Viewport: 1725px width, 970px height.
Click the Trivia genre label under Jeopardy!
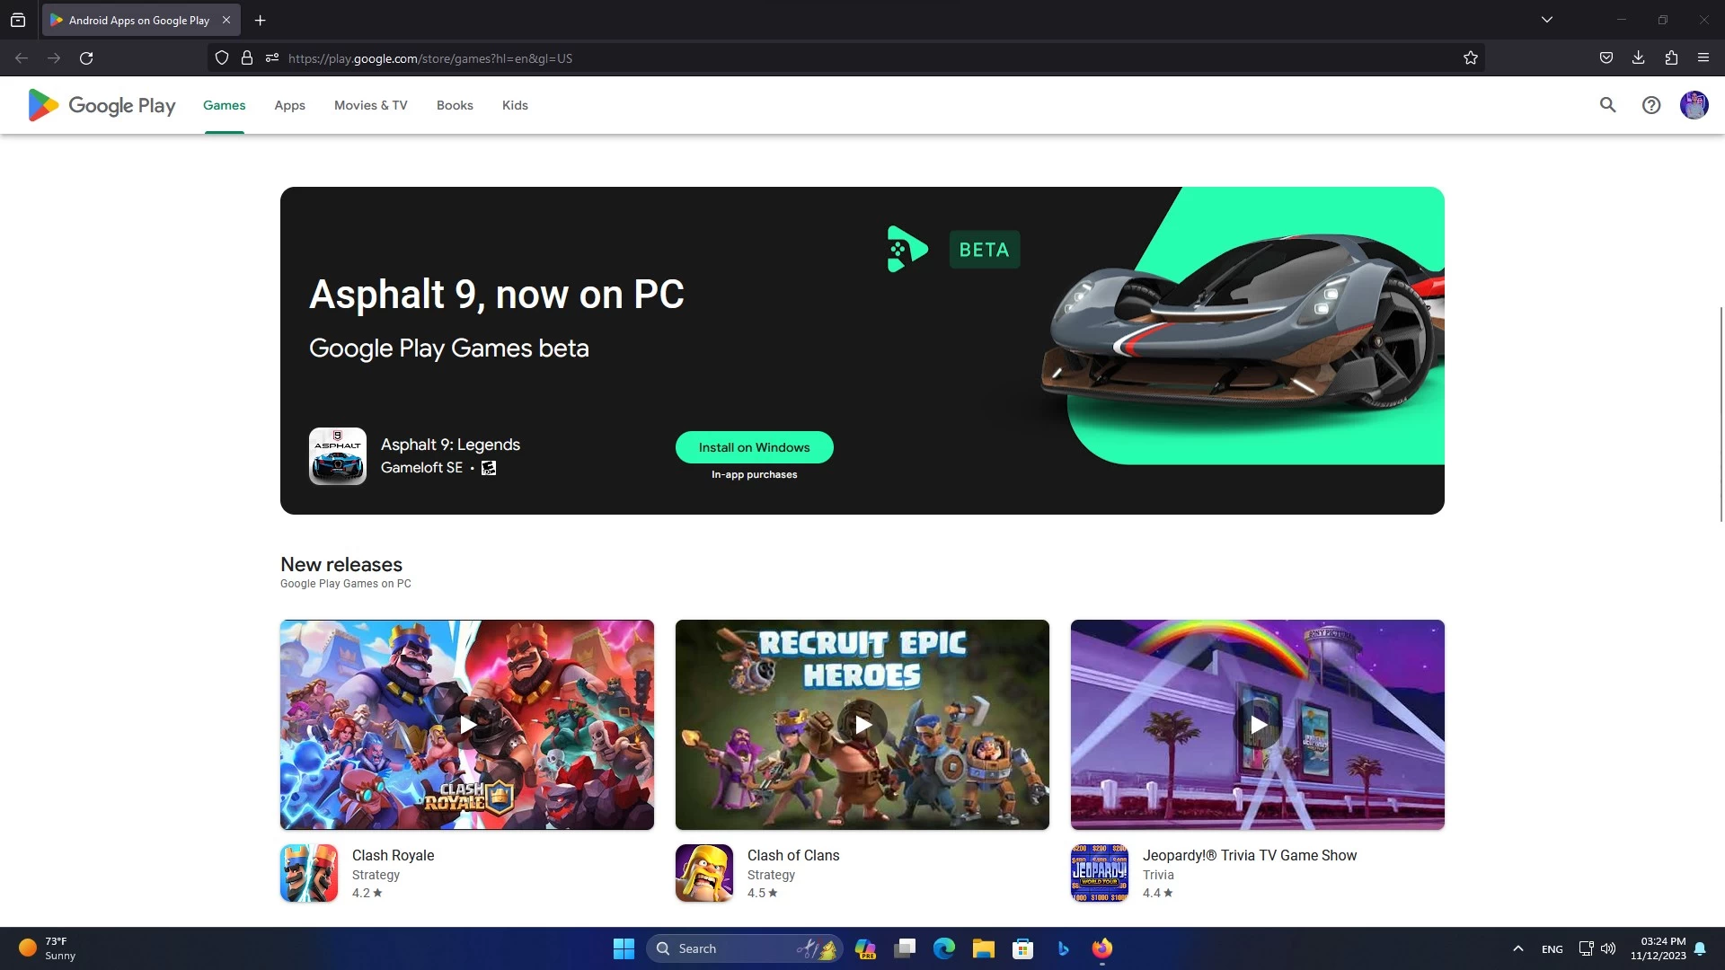pos(1158,875)
